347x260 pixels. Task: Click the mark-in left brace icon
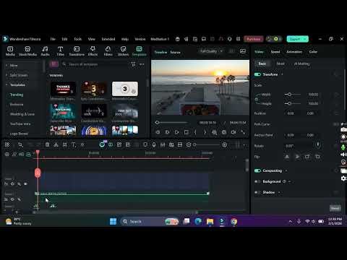pos(195,132)
